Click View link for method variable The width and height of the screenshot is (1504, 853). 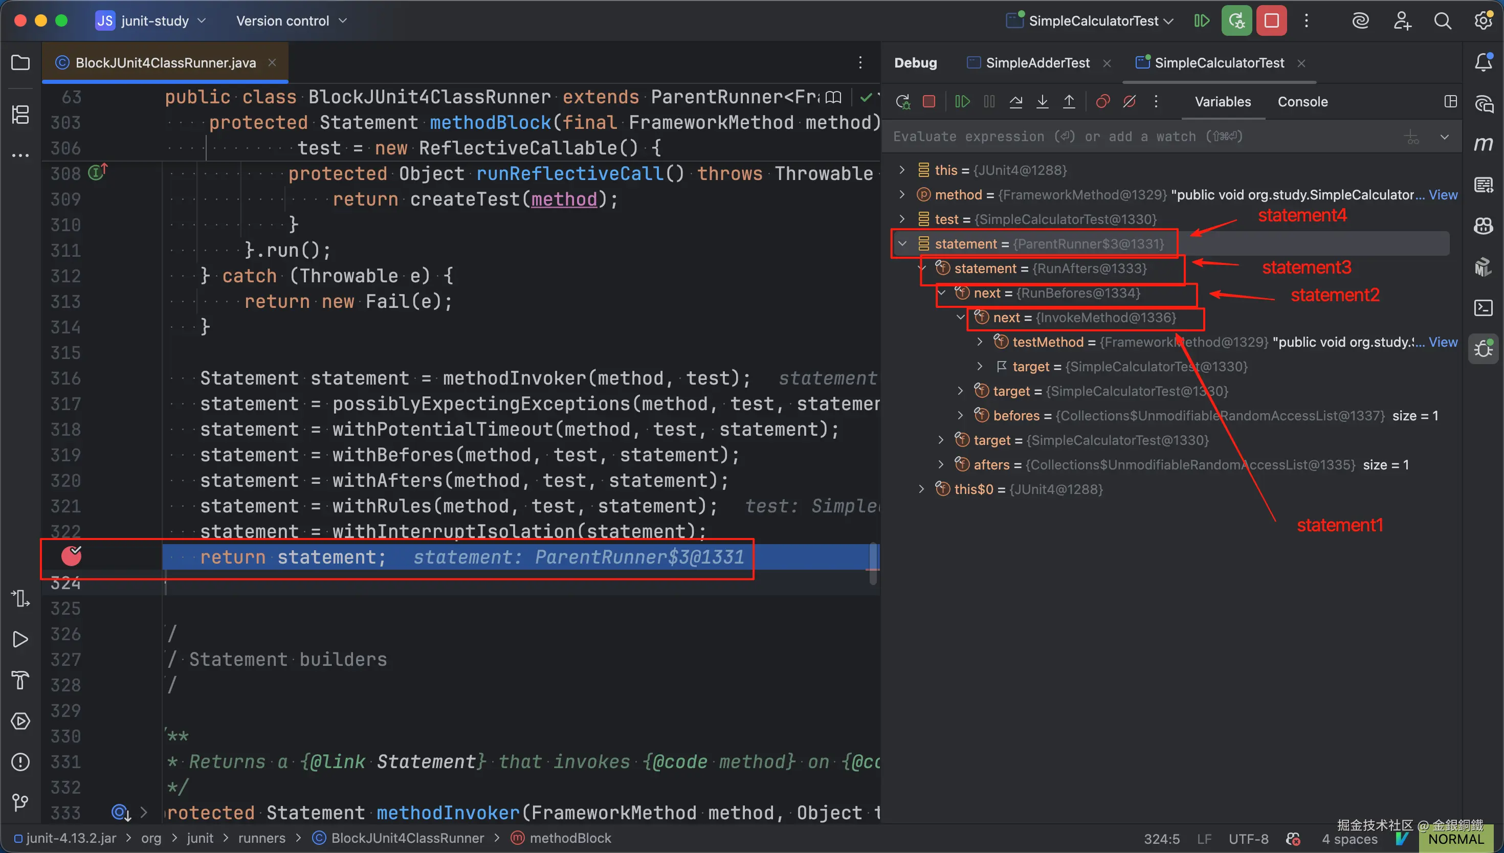click(1443, 195)
